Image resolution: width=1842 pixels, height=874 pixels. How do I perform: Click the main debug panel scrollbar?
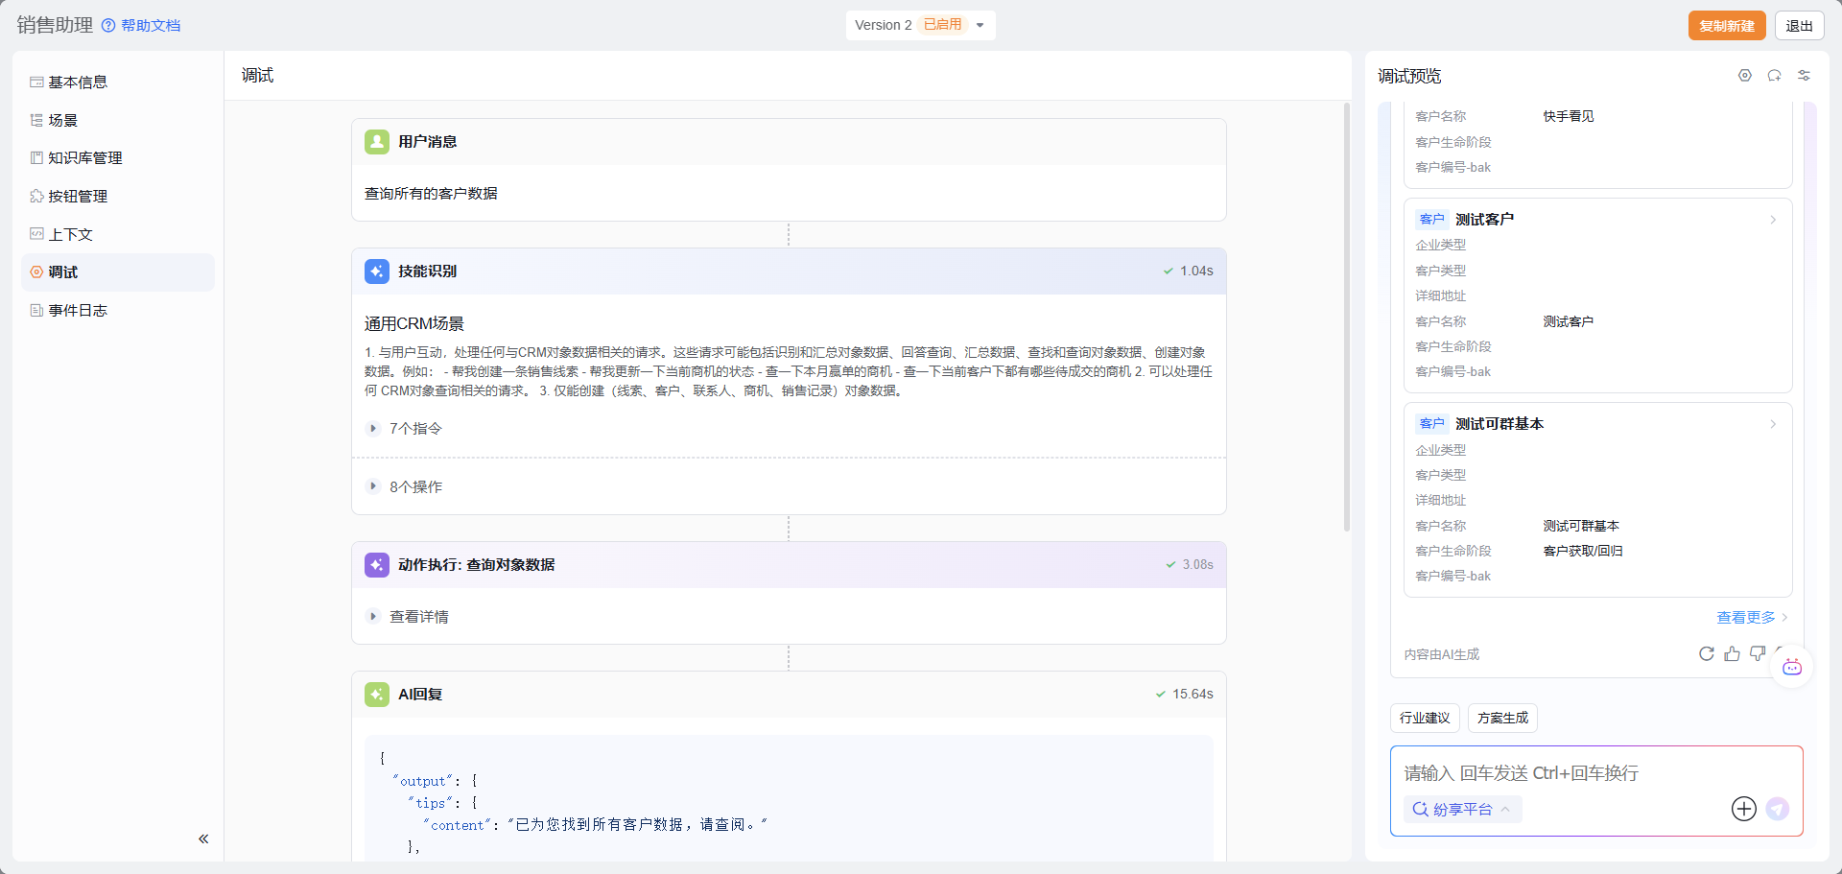pyautogui.click(x=1346, y=317)
